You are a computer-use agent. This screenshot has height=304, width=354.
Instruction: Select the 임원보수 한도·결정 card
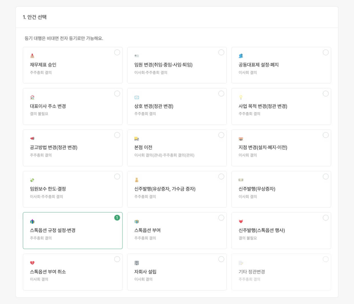point(73,189)
